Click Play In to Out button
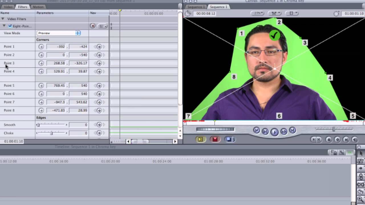This screenshot has height=205, width=365. 265,131
